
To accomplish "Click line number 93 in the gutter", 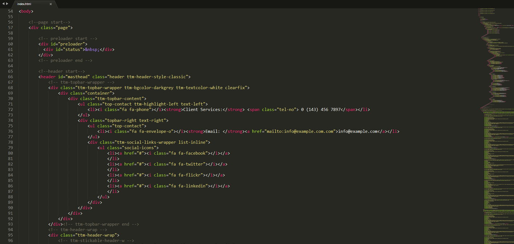I will tap(11, 224).
